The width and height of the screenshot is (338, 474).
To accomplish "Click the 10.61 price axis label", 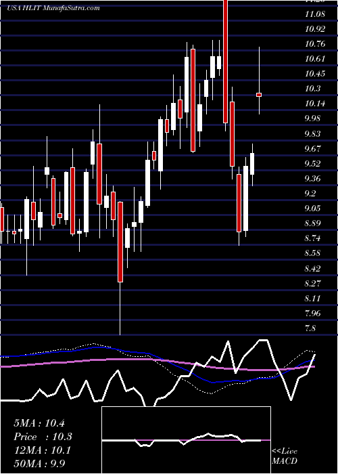I will [x=315, y=59].
